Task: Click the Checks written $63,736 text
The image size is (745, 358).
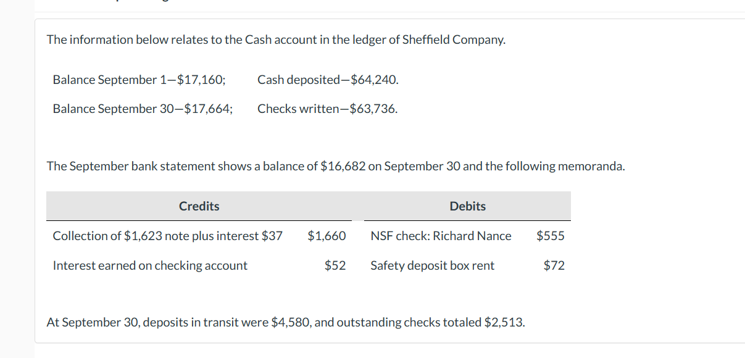Action: coord(327,109)
